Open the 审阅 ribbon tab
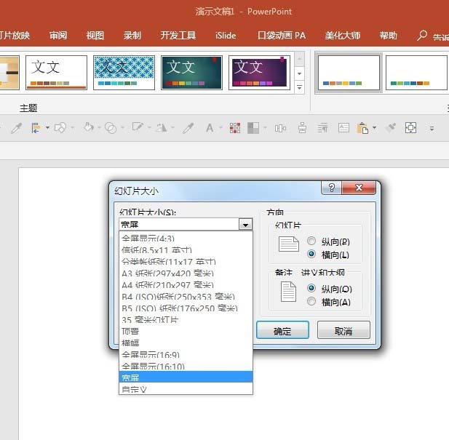This screenshot has width=449, height=440. click(x=58, y=35)
